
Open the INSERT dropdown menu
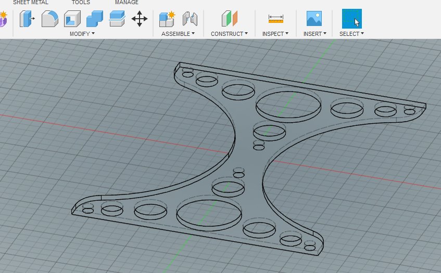click(314, 34)
